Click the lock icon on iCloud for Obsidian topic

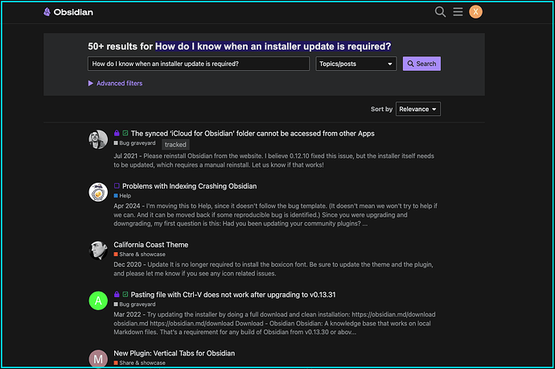pos(117,133)
